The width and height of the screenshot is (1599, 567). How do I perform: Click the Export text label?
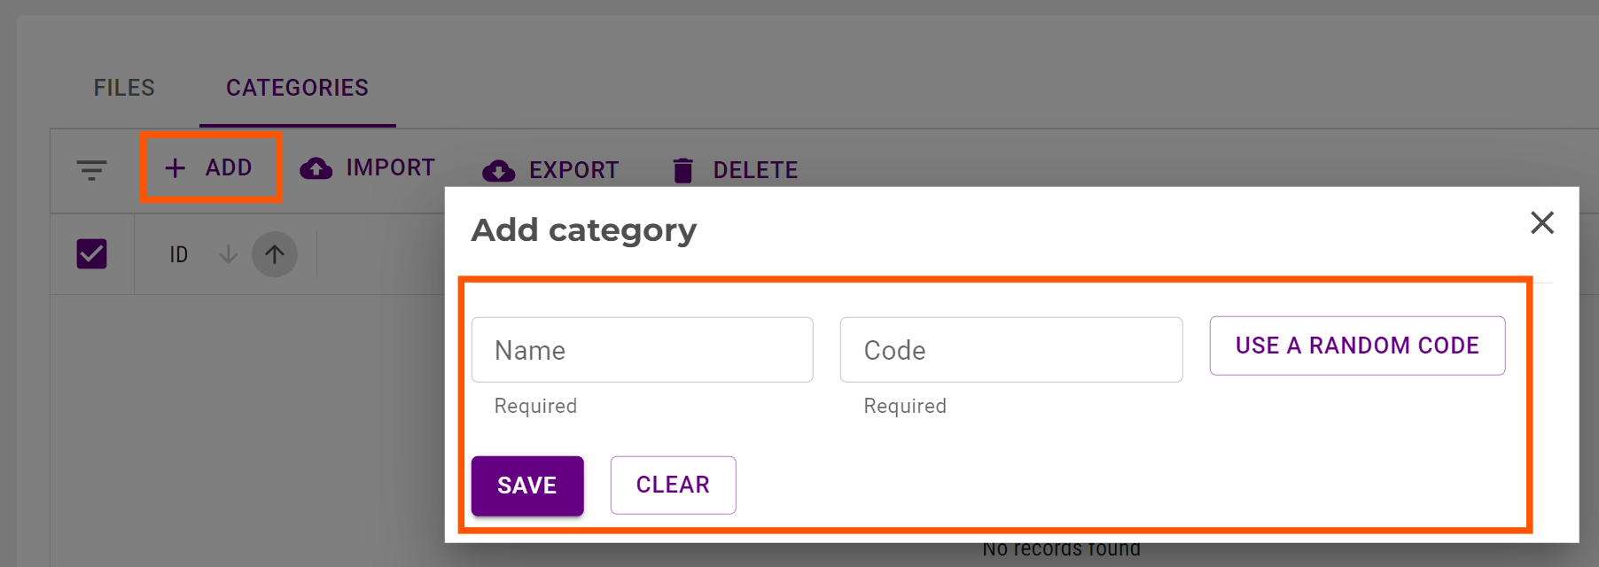(x=573, y=170)
